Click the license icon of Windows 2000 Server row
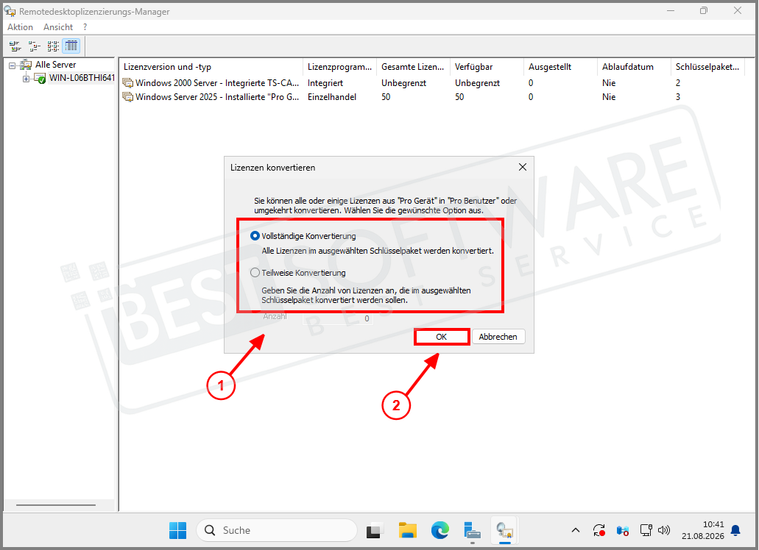This screenshot has width=759, height=550. coord(128,83)
